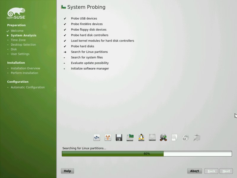Click the System Probing title icon

[63, 7]
